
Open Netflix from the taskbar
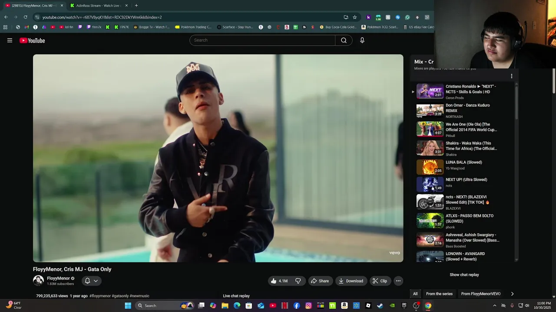285,305
